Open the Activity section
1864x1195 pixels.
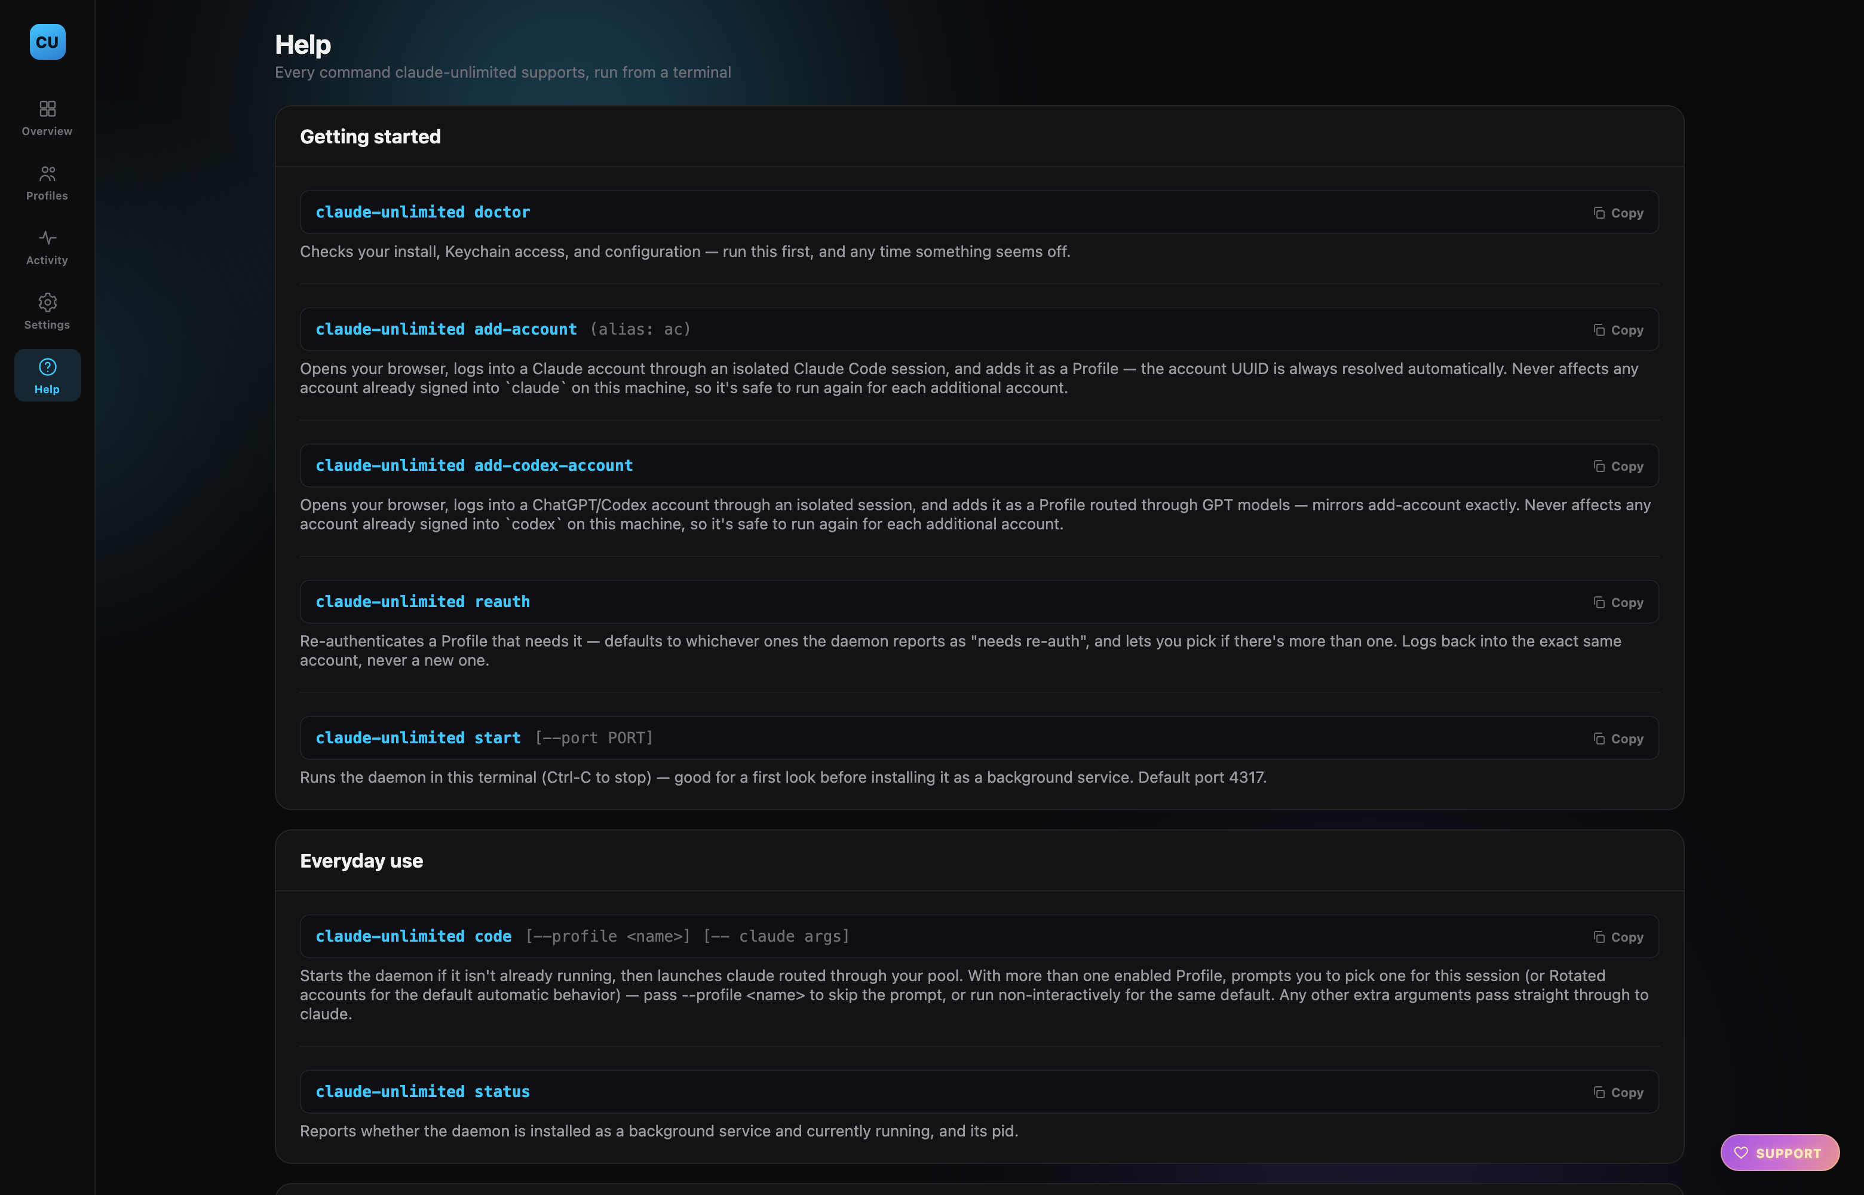(47, 247)
